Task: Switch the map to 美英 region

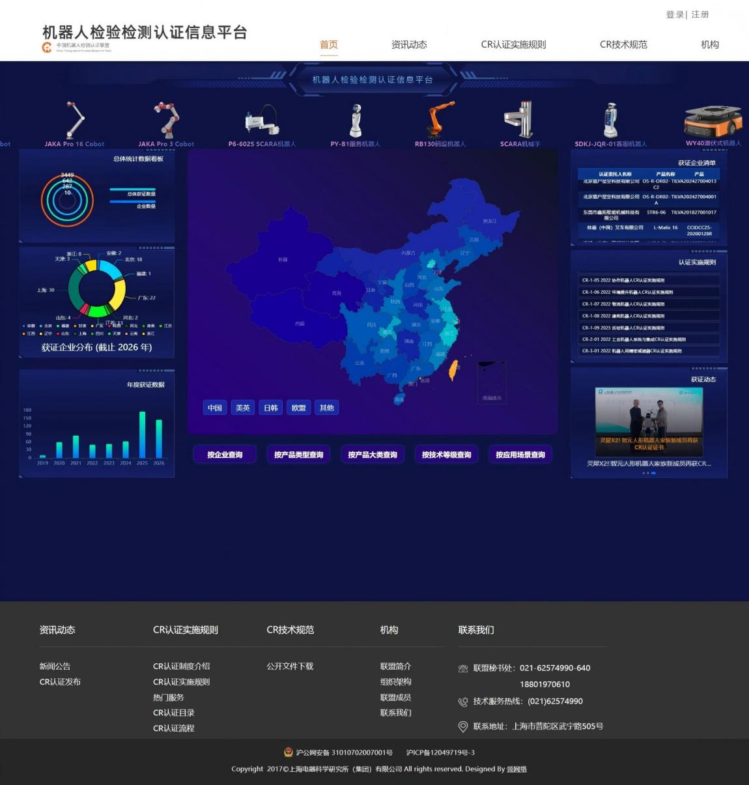Action: (243, 408)
